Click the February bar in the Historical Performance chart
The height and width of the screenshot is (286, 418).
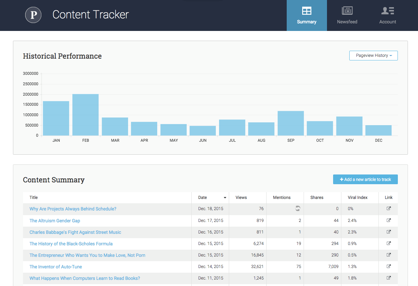pos(85,114)
